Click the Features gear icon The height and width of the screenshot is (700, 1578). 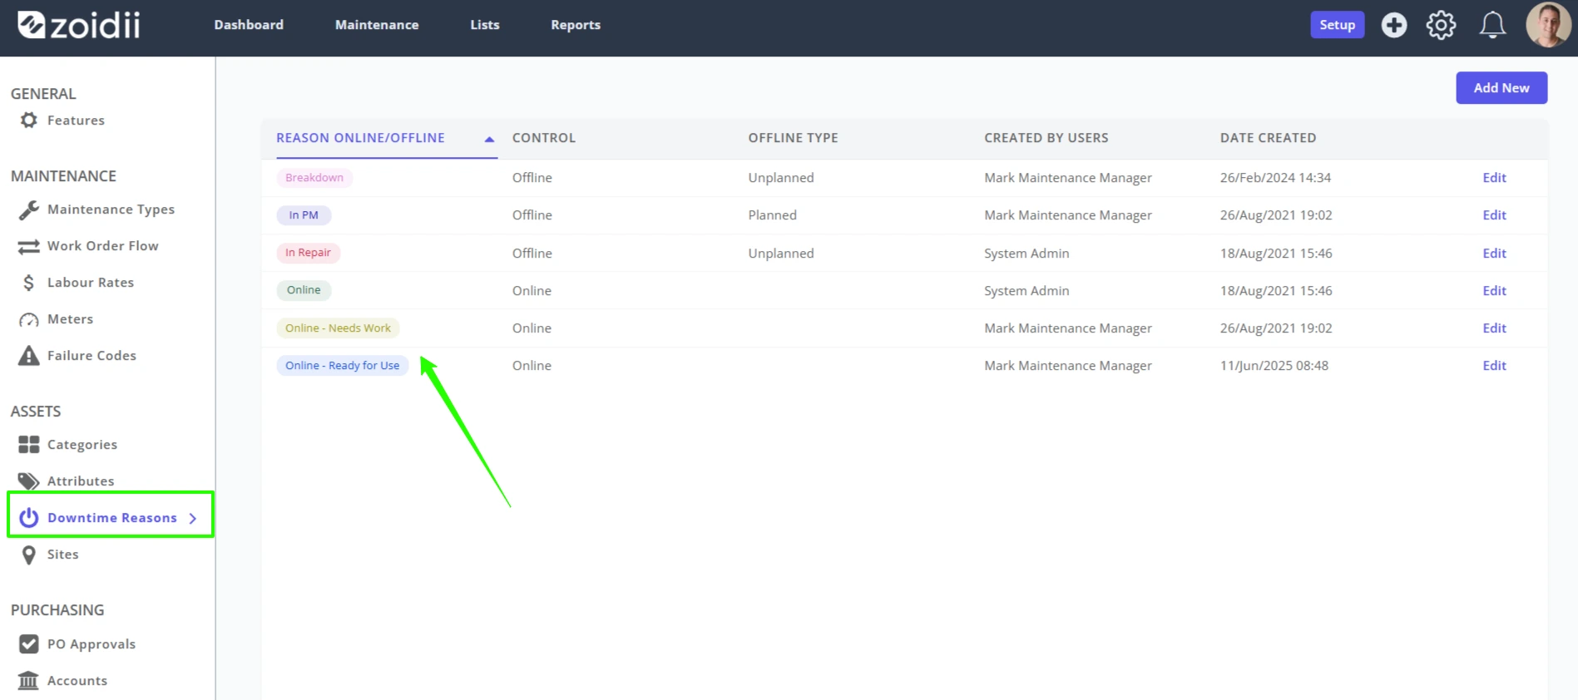pyautogui.click(x=29, y=121)
